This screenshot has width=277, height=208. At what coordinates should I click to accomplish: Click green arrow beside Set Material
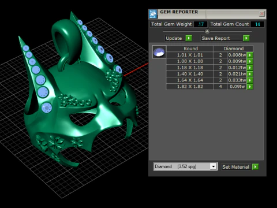[x=255, y=167]
